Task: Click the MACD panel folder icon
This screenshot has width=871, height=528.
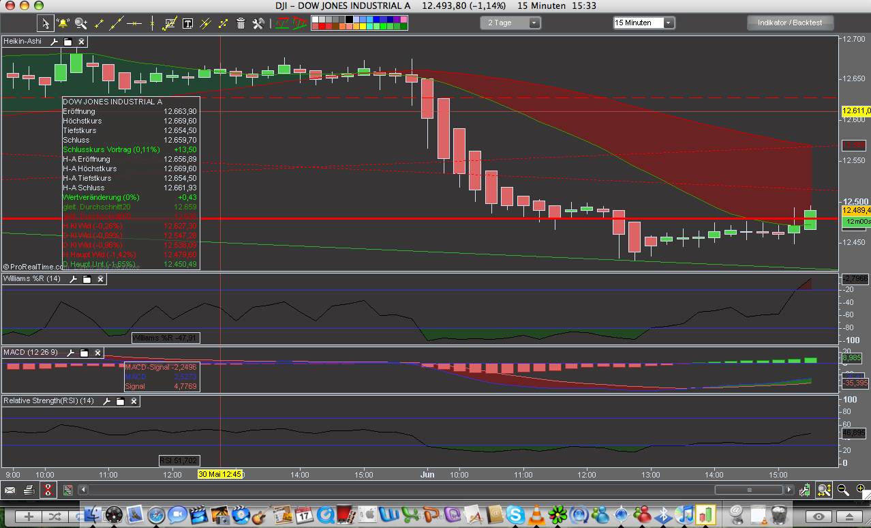Action: coord(84,353)
